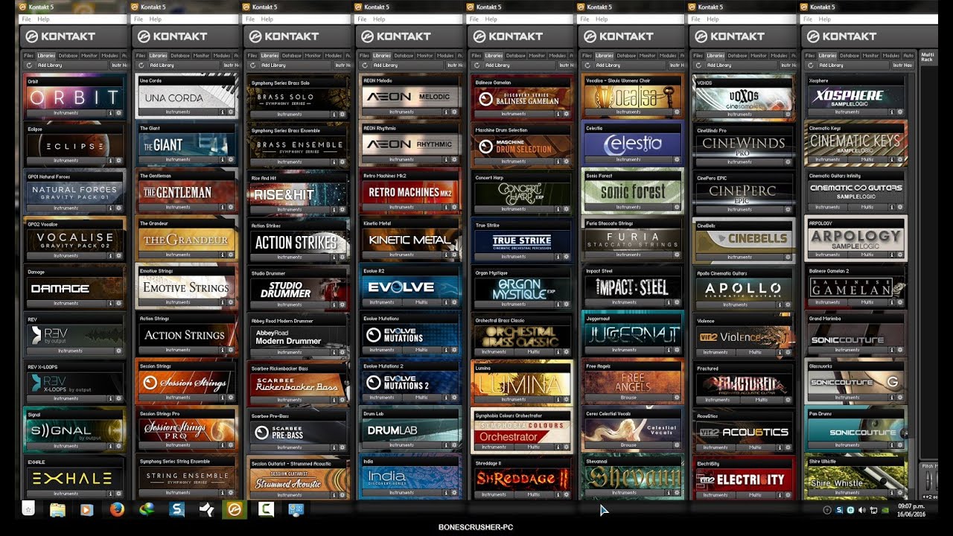Open the gear options on the Celestia library
This screenshot has height=536, width=953.
click(x=677, y=159)
